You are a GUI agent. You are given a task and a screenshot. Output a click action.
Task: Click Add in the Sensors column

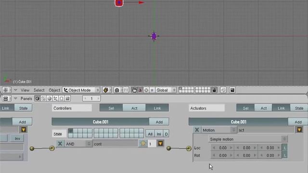pyautogui.click(x=22, y=122)
